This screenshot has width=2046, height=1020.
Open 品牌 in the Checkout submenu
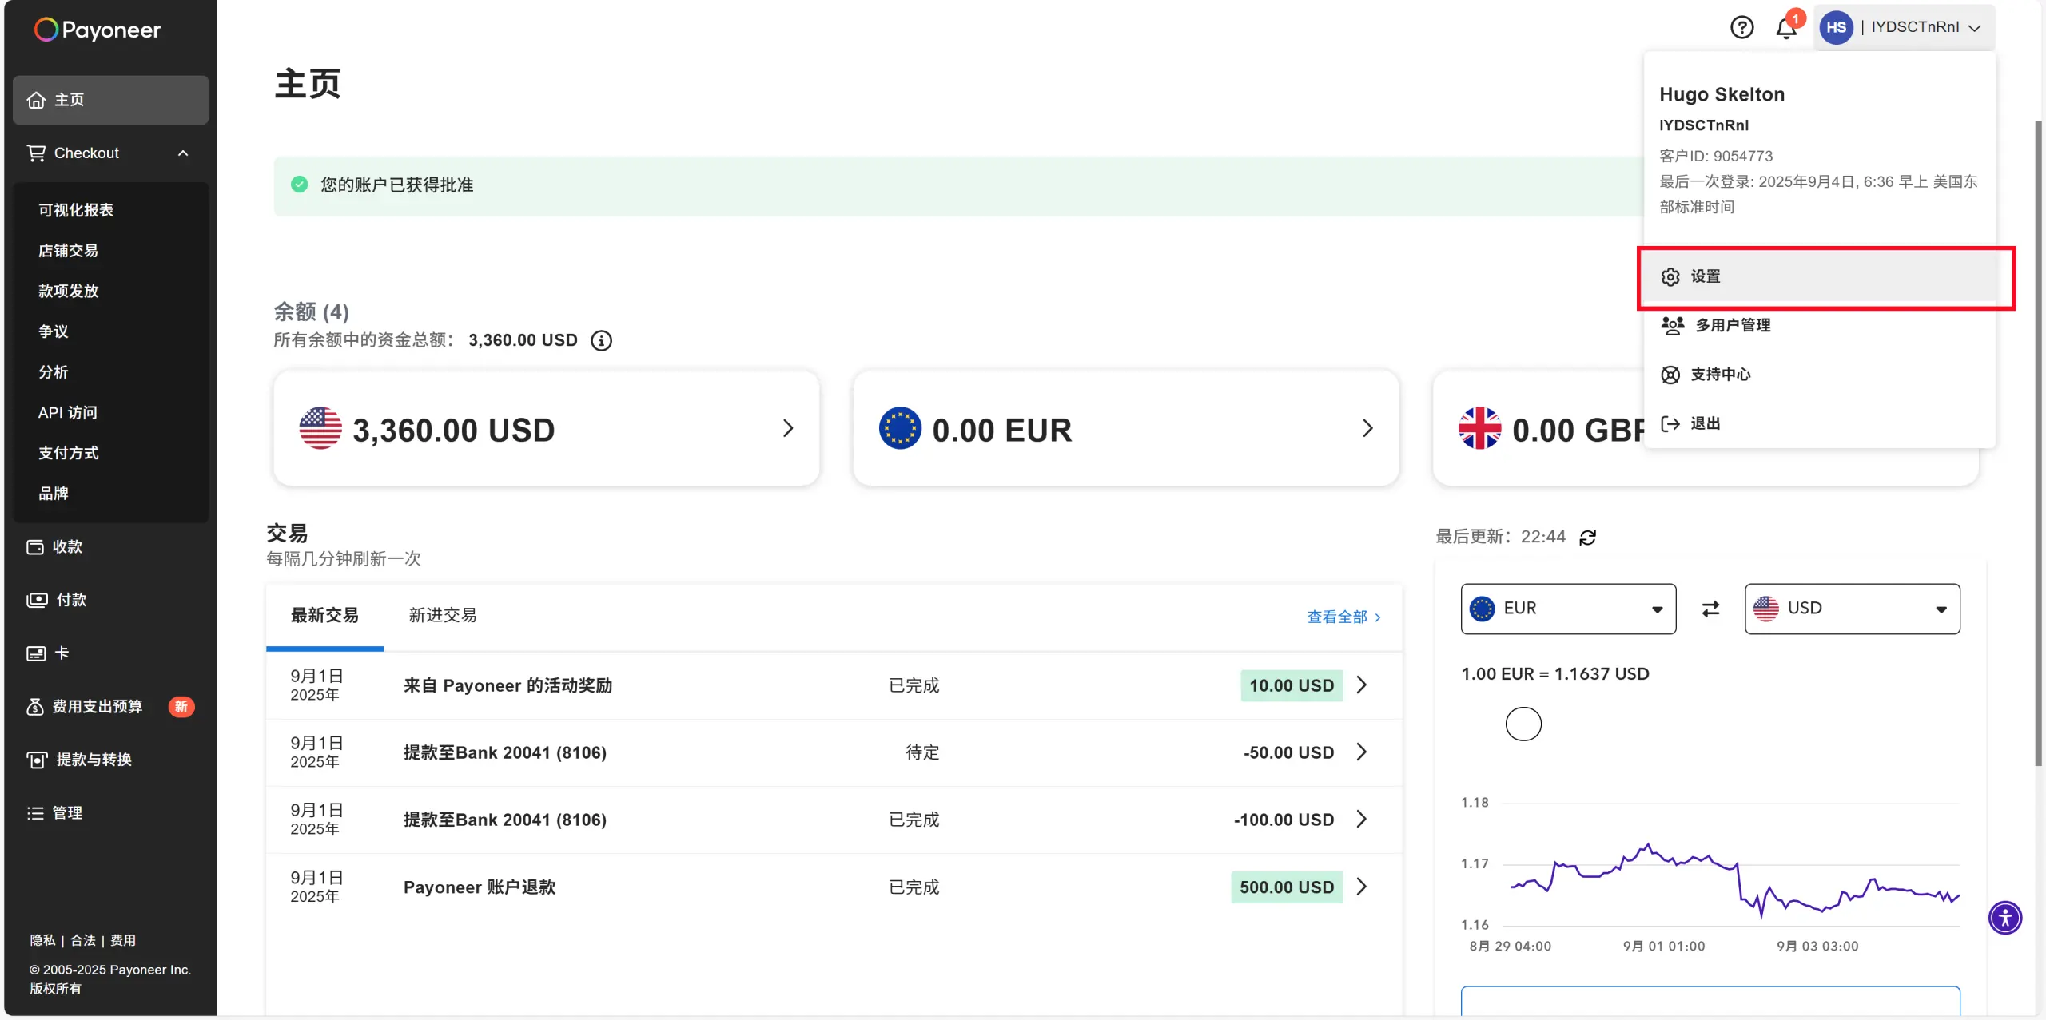click(x=54, y=494)
